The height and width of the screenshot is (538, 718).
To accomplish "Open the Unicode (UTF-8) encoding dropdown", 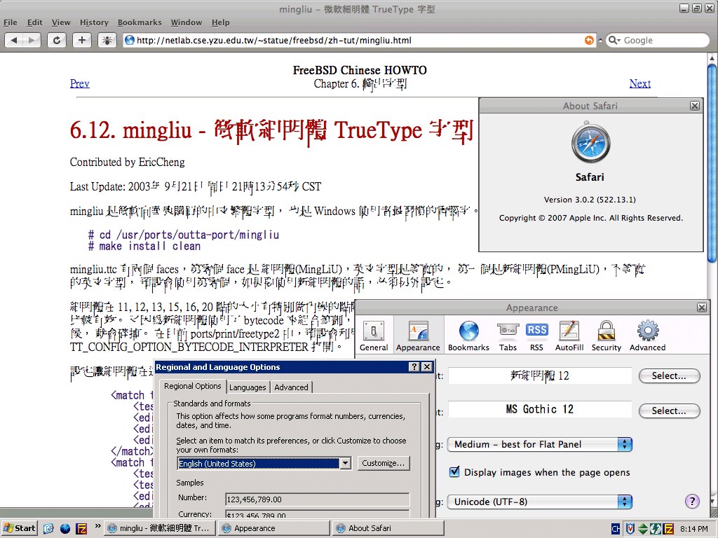I will [539, 502].
